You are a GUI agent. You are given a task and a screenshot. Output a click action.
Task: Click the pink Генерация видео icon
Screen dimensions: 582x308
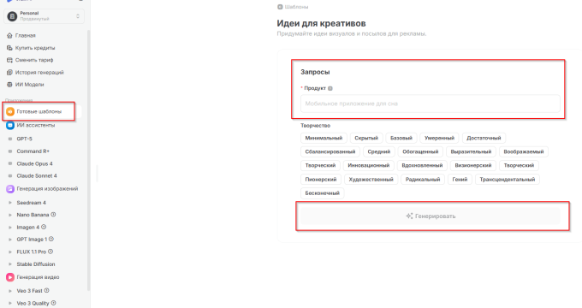pos(10,277)
